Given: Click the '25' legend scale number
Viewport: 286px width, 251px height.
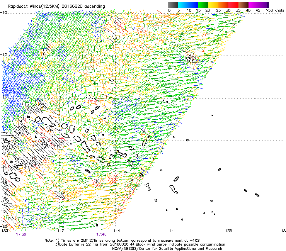Looking at the screenshot, I should click(x=218, y=10).
